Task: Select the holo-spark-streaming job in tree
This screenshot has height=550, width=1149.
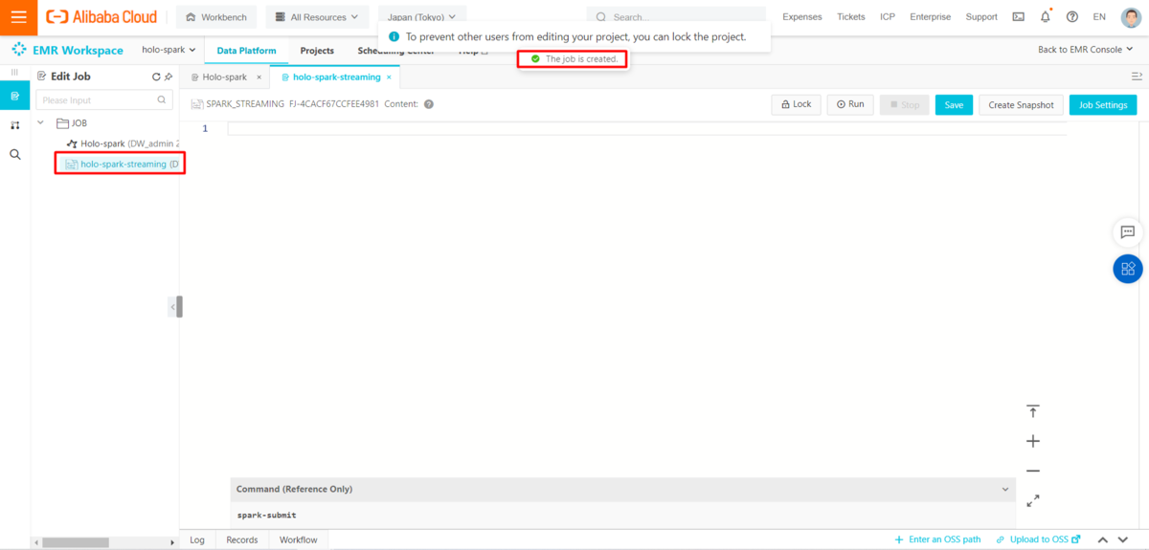Action: pos(121,164)
